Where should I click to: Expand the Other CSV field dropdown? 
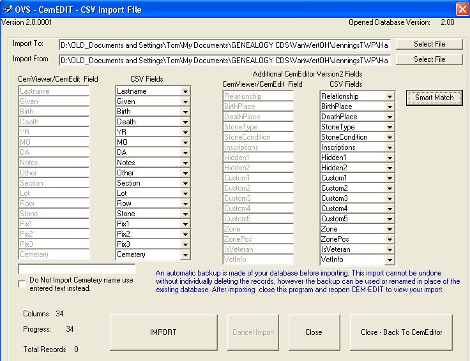(186, 173)
